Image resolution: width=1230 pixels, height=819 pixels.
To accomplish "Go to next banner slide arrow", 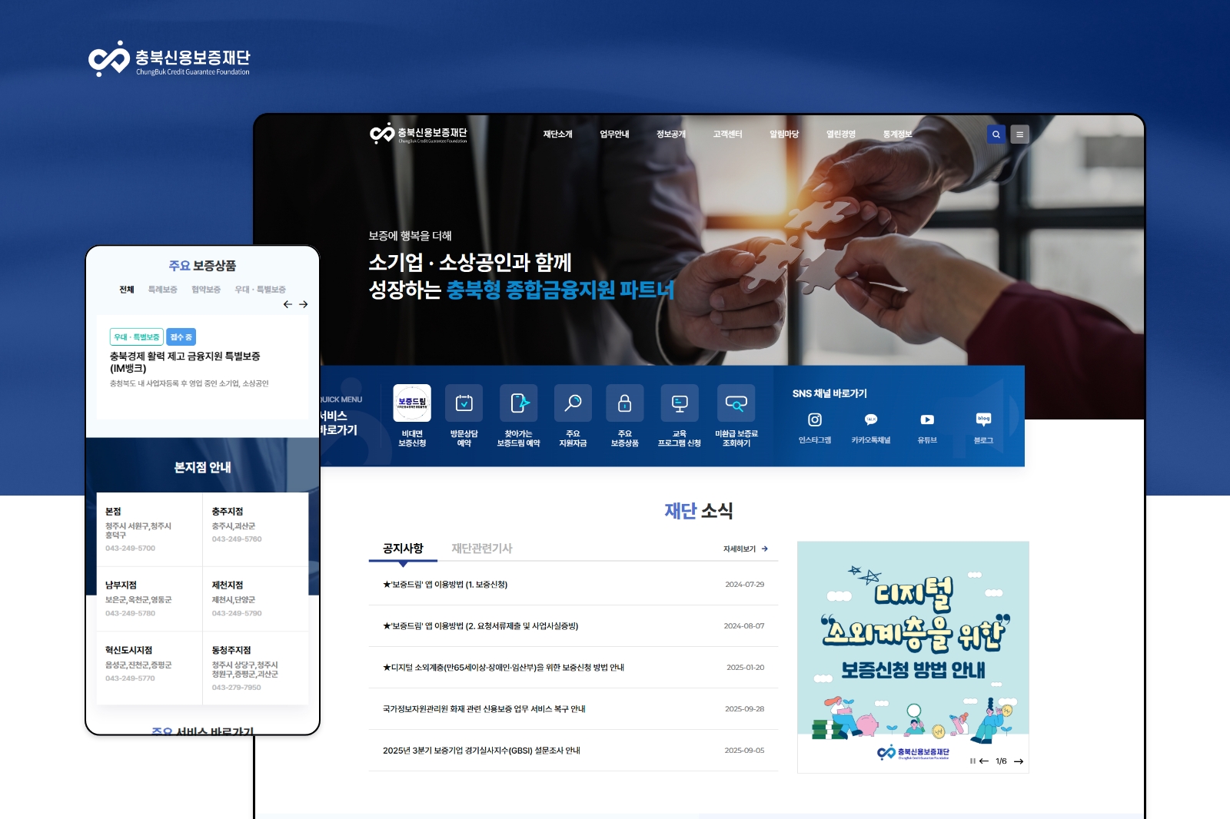I will pos(1019,761).
